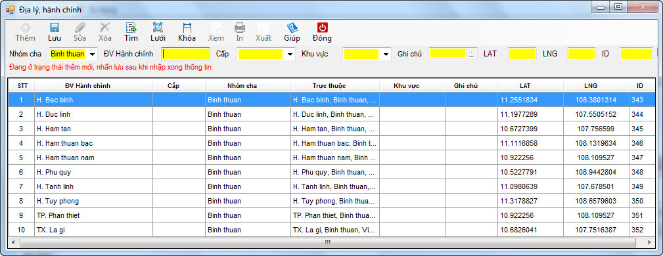Screen dimensions: 663x256
Task: Select row TX. La gi in ĐV Hành chính column
Action: tap(93, 230)
